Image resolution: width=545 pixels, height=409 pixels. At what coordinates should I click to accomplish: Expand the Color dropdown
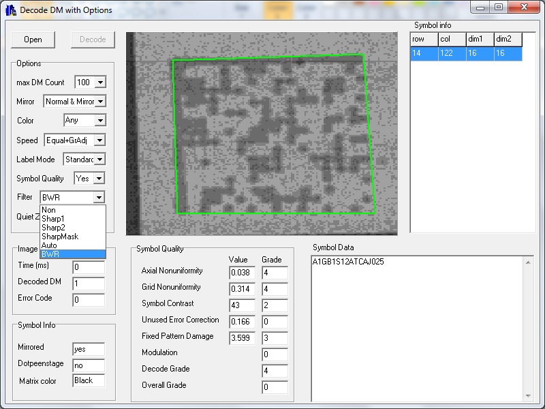[100, 121]
